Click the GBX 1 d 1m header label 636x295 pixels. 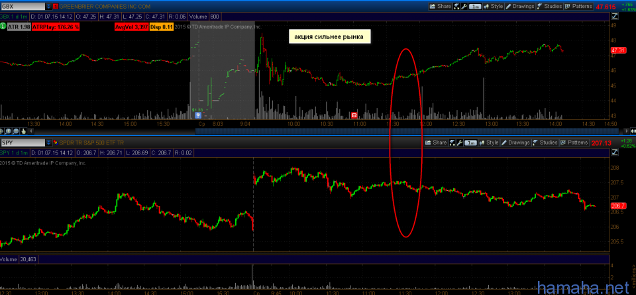[15, 17]
